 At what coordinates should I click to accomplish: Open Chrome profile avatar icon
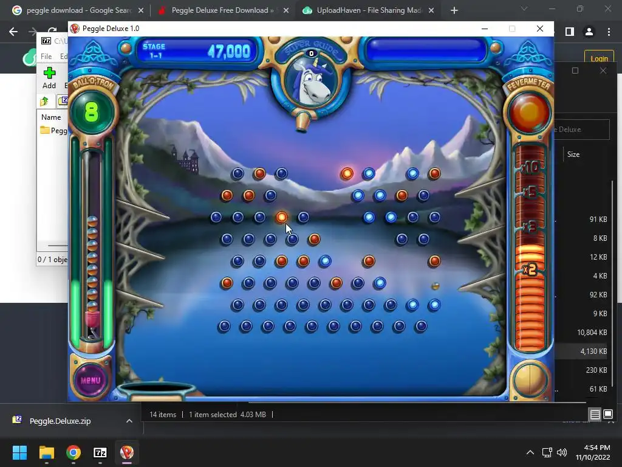589,32
